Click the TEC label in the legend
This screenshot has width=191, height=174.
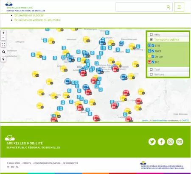157,62
